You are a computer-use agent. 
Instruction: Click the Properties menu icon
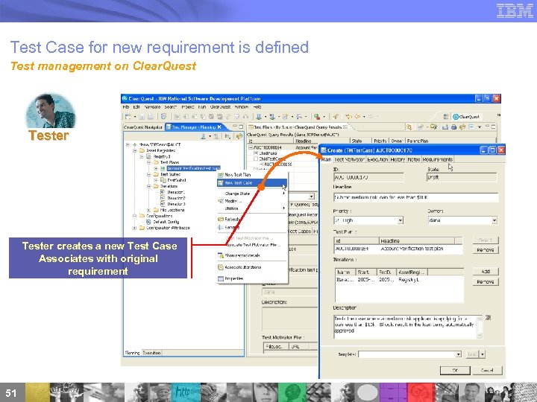(x=221, y=278)
